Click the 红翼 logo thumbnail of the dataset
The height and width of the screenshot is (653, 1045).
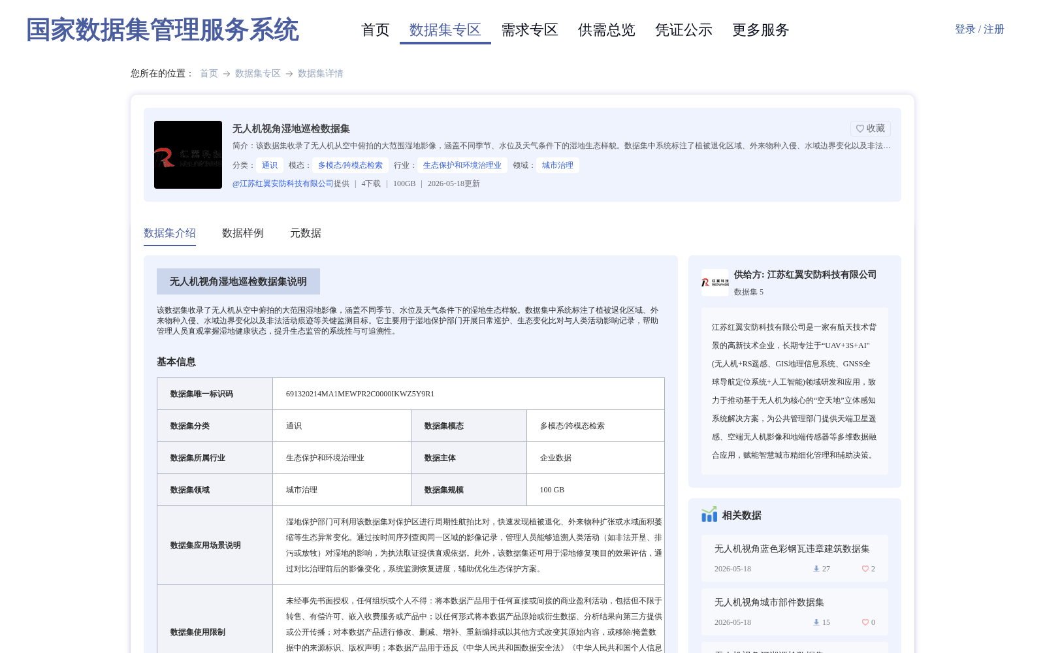188,155
